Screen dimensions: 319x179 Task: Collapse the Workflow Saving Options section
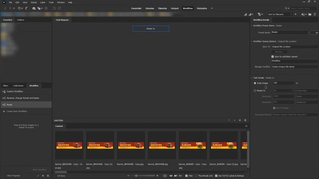tap(252, 41)
